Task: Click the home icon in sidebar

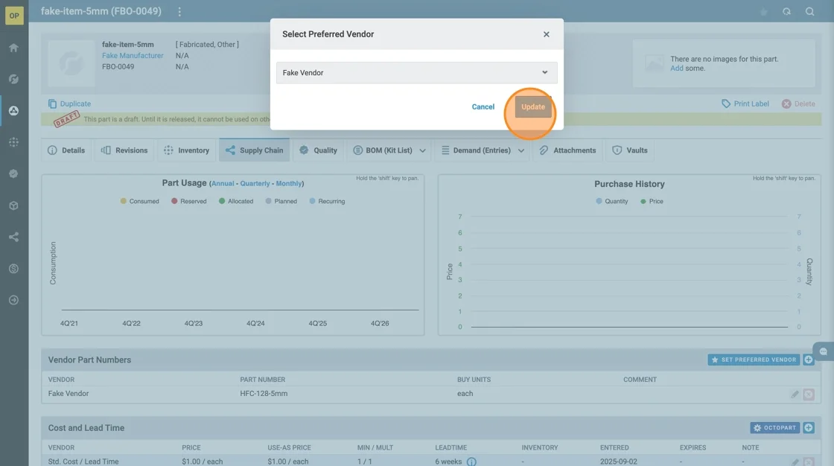Action: point(13,48)
